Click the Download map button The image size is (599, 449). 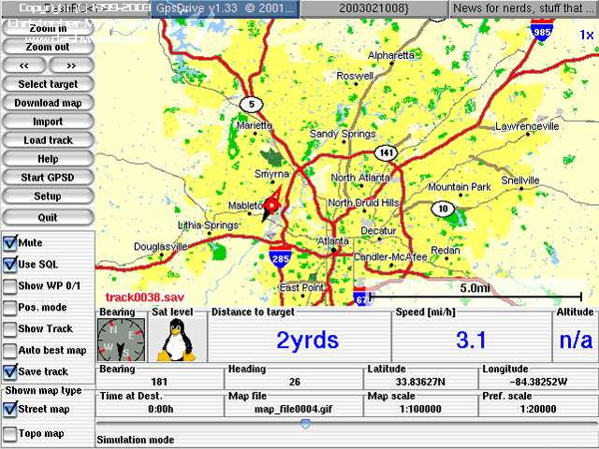pyautogui.click(x=48, y=103)
